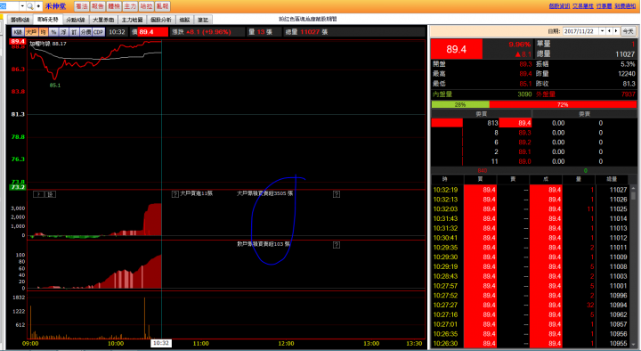Click the magnifier search icon
The image size is (641, 351).
point(30,6)
